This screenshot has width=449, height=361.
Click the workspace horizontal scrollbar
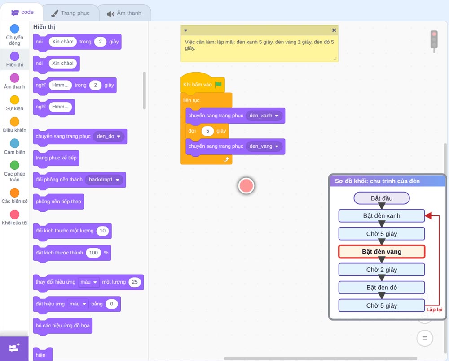[x=320, y=358]
